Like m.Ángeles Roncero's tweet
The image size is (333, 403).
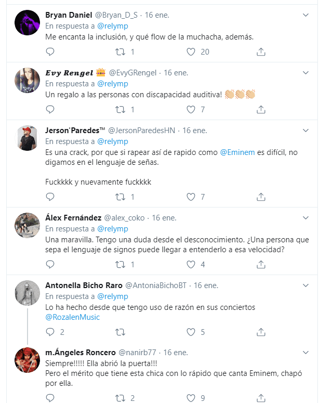click(x=191, y=399)
